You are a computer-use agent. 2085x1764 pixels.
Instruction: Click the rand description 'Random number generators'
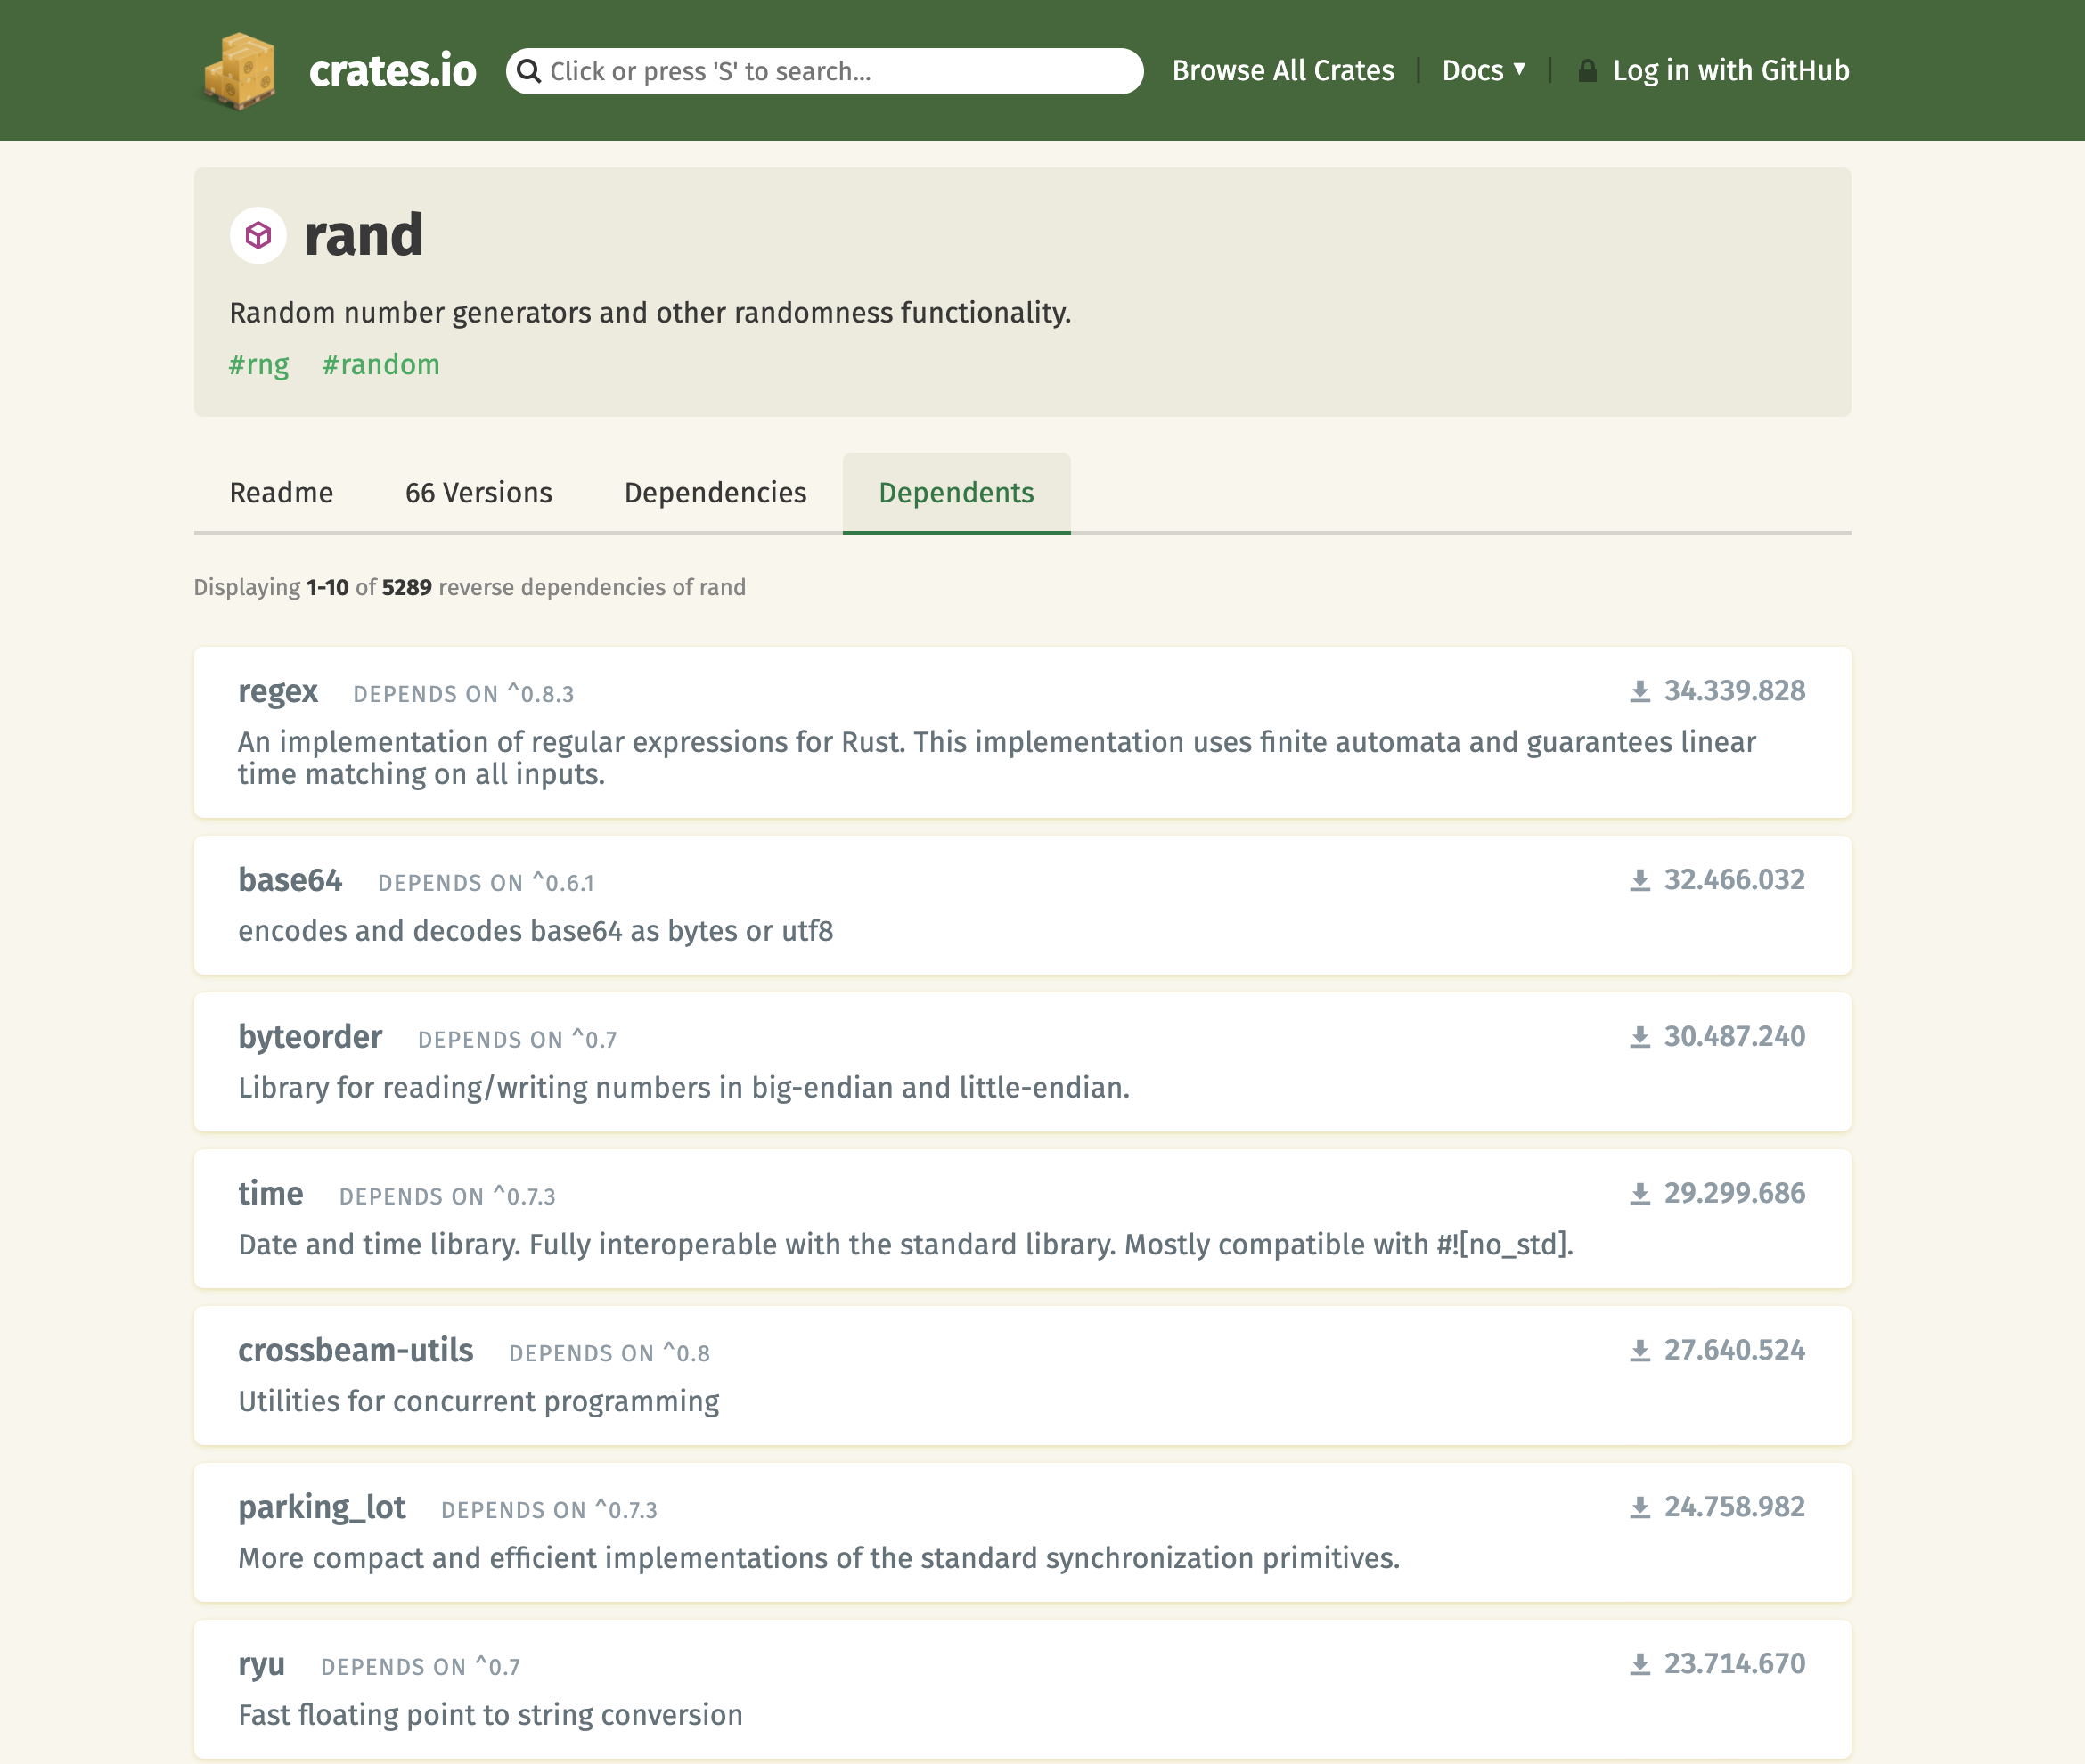(650, 313)
